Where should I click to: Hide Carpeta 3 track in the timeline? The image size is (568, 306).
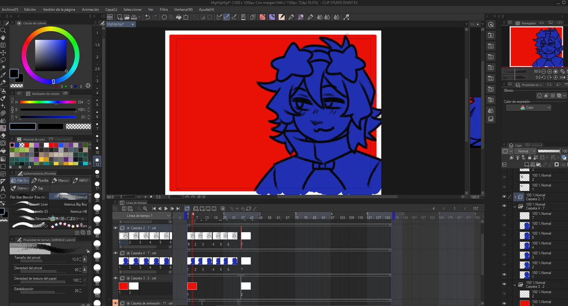(116, 278)
